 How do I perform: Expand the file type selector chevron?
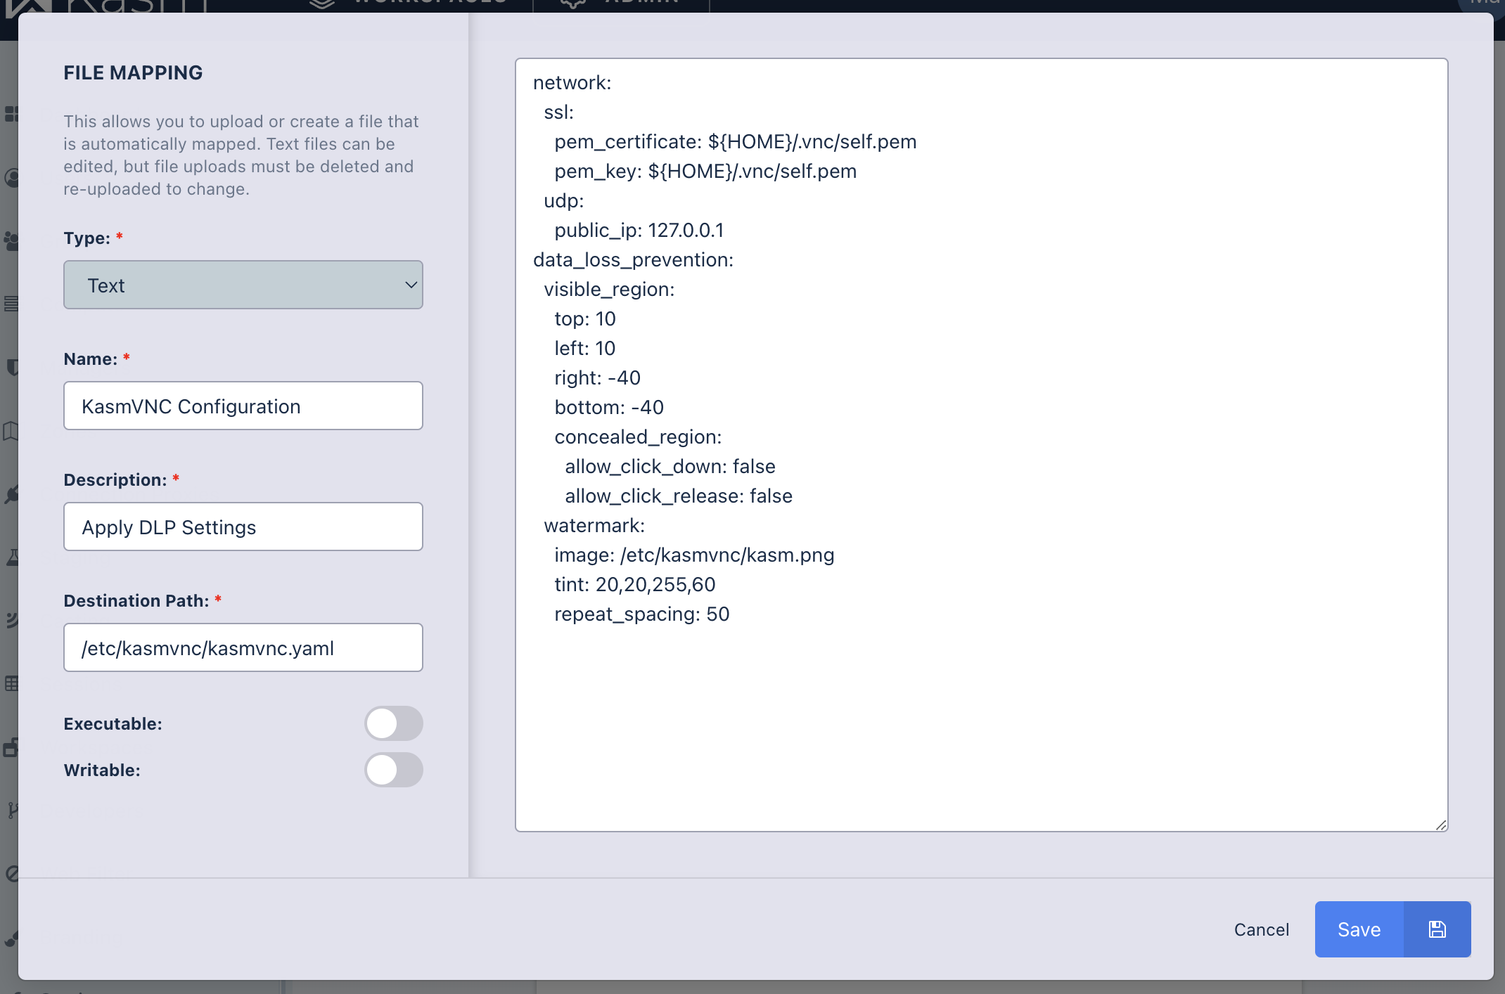coord(410,285)
